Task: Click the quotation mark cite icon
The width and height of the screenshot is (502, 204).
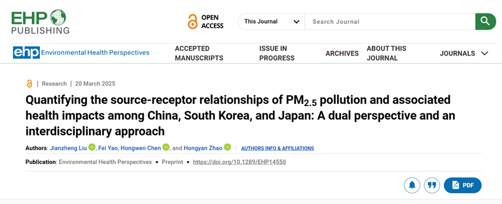Action: pos(432,185)
